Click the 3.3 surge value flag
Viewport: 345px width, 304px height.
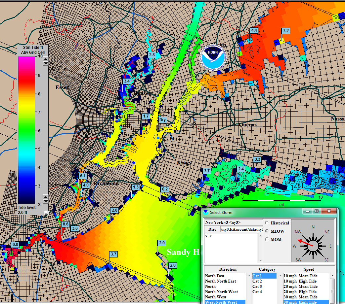click(257, 159)
